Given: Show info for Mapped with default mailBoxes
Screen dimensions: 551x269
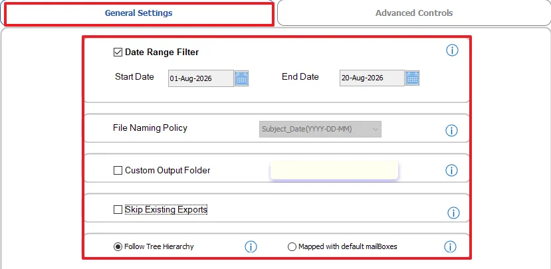Looking at the screenshot, I should click(x=450, y=246).
